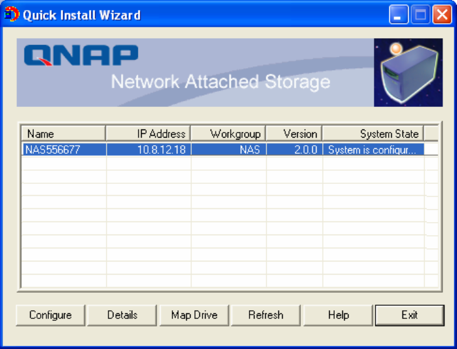Sort by the Version column header

pos(294,134)
